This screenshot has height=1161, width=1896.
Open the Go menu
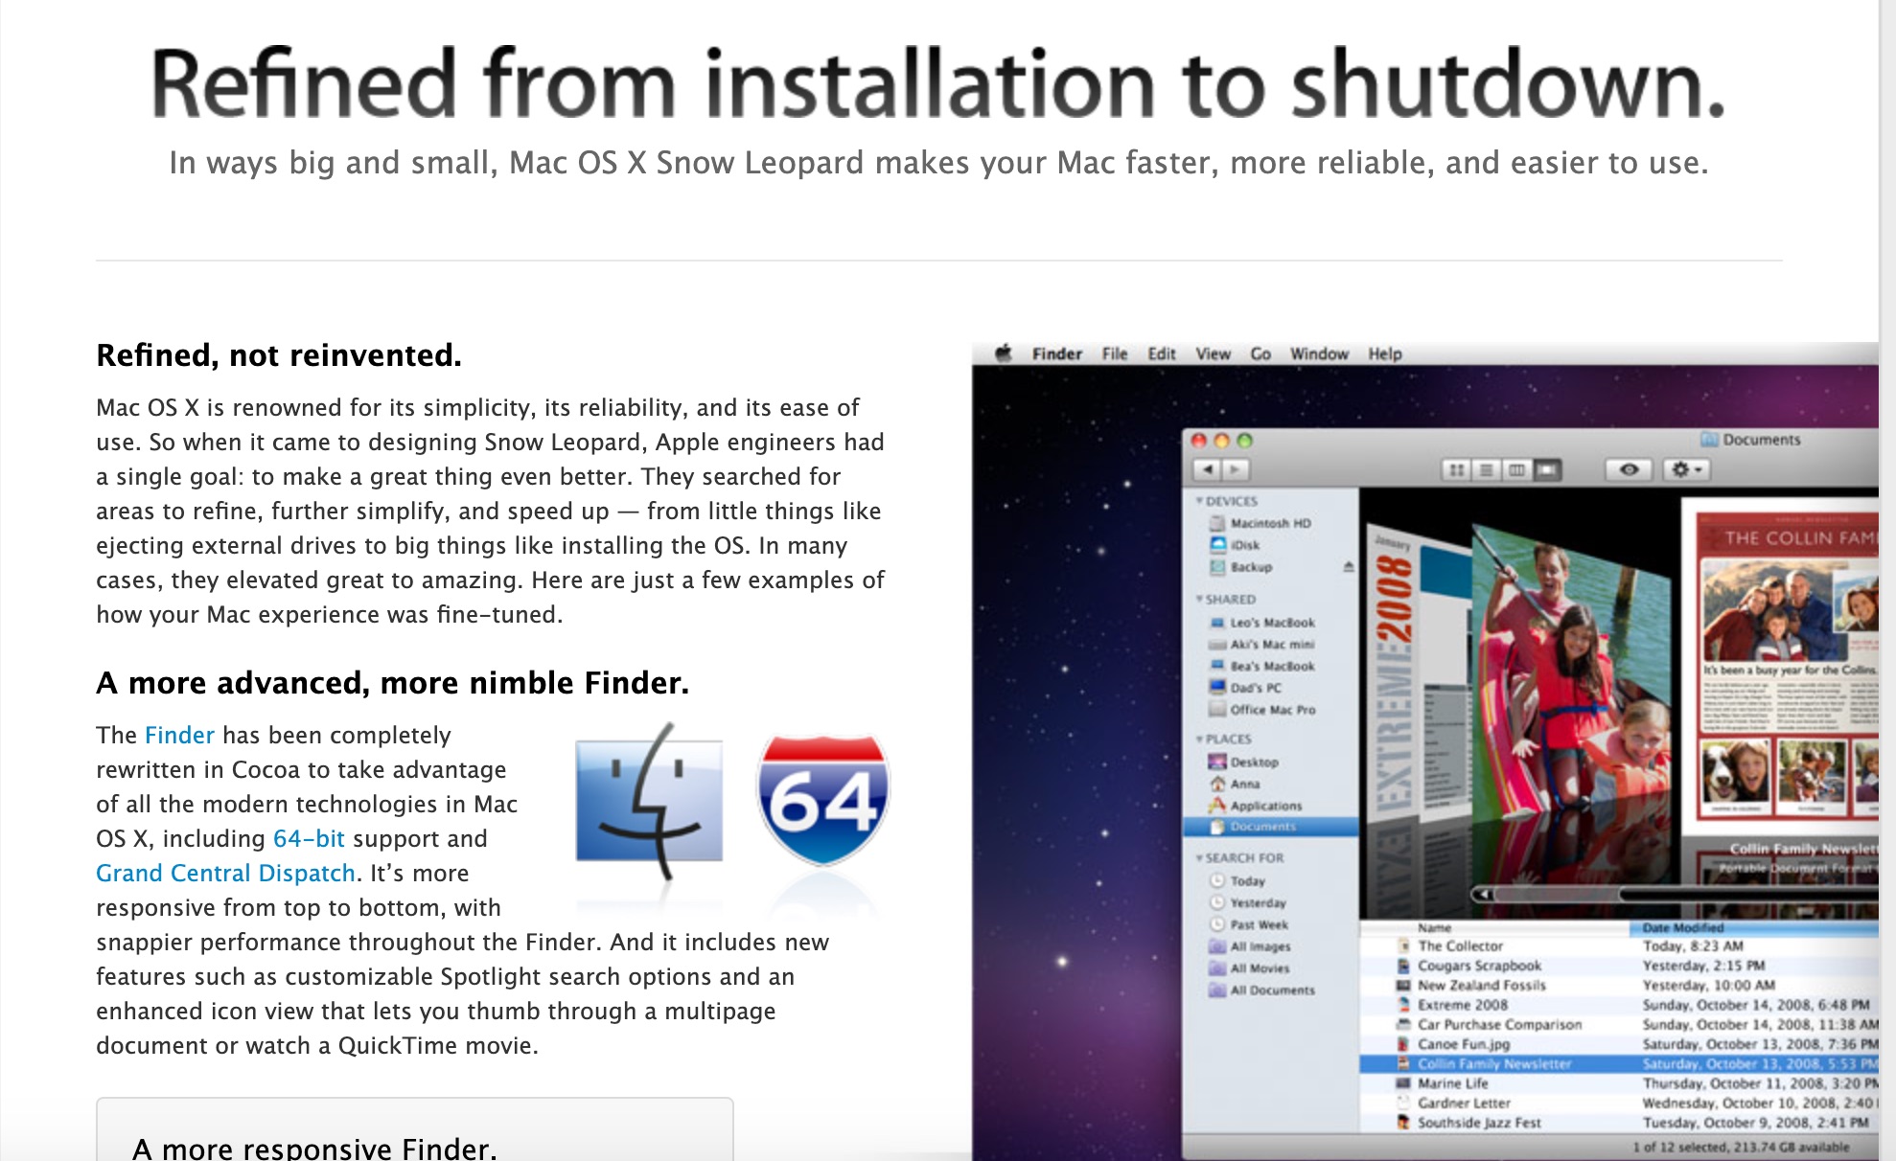tap(1260, 353)
